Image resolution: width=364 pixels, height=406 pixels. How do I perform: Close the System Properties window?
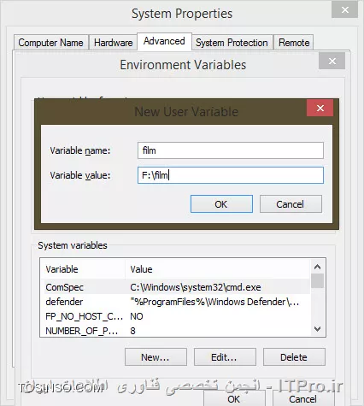tap(345, 10)
